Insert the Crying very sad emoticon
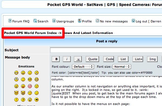162x106 pixels. [36, 86]
